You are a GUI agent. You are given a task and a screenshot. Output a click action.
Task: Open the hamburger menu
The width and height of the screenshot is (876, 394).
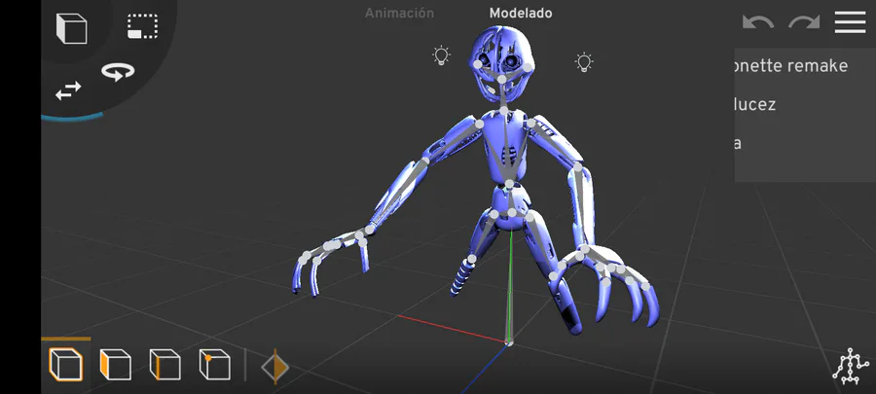[x=850, y=22]
